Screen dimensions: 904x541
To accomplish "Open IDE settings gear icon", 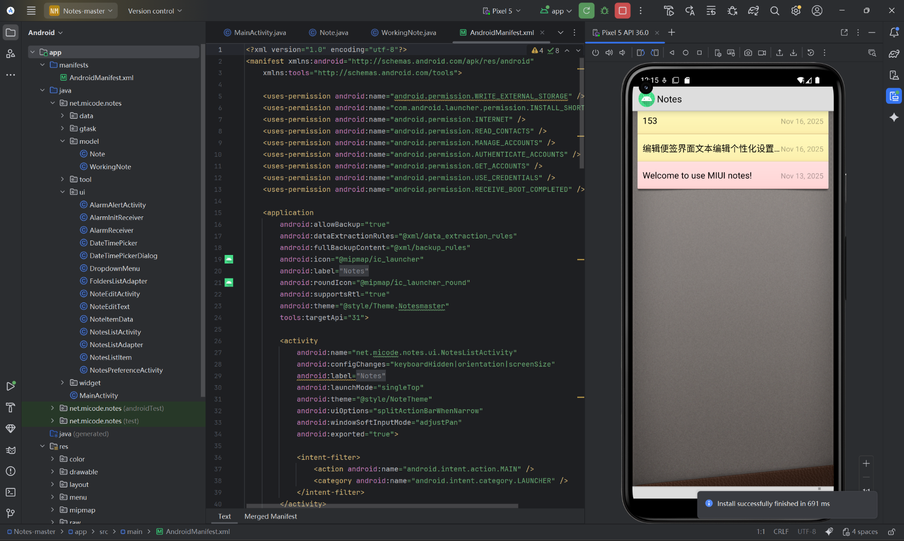I will pyautogui.click(x=796, y=11).
